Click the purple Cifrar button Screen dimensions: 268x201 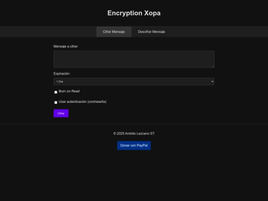[61, 113]
